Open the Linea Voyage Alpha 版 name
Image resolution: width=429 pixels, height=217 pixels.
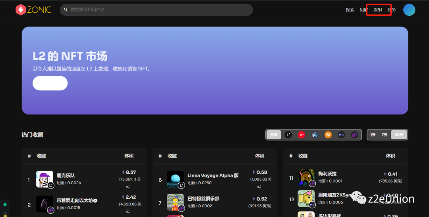(x=213, y=175)
